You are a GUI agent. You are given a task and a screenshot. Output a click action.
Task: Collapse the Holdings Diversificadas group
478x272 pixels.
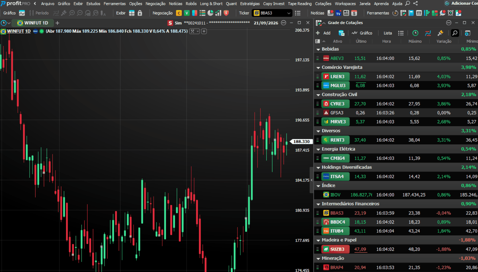(318, 168)
